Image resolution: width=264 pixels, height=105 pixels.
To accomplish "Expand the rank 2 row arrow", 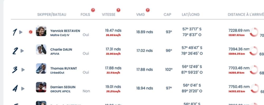I will [x=22, y=51].
